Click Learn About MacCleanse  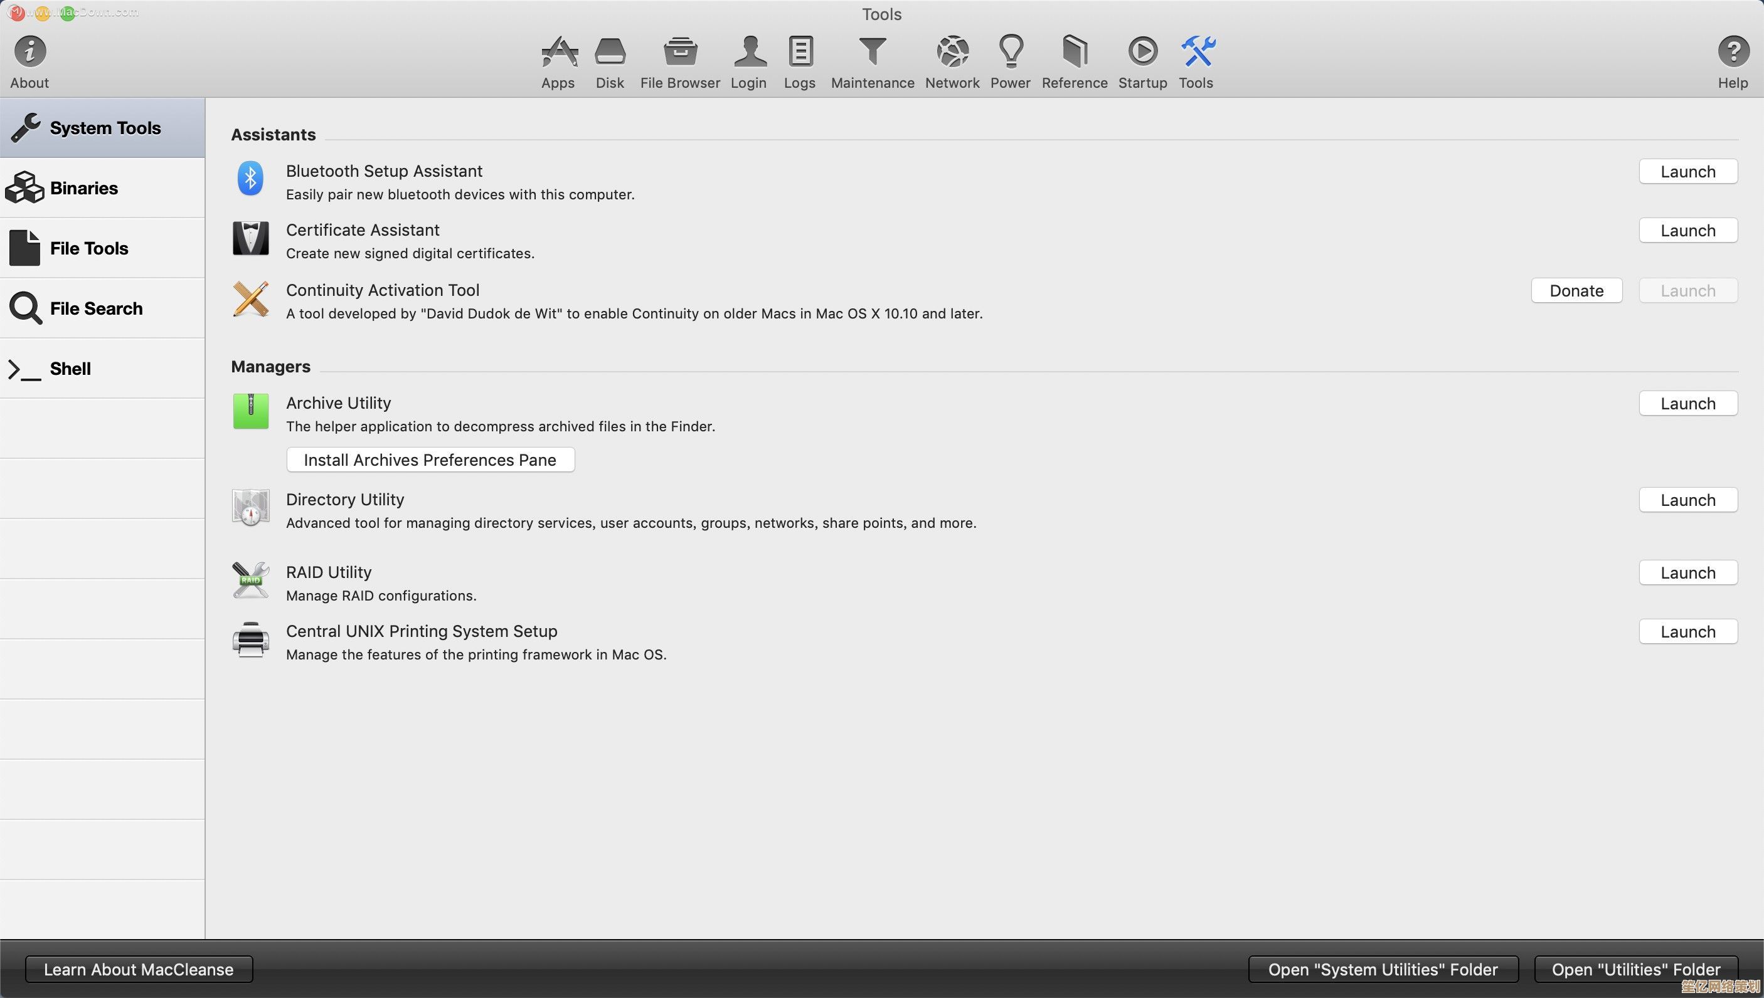pyautogui.click(x=139, y=969)
